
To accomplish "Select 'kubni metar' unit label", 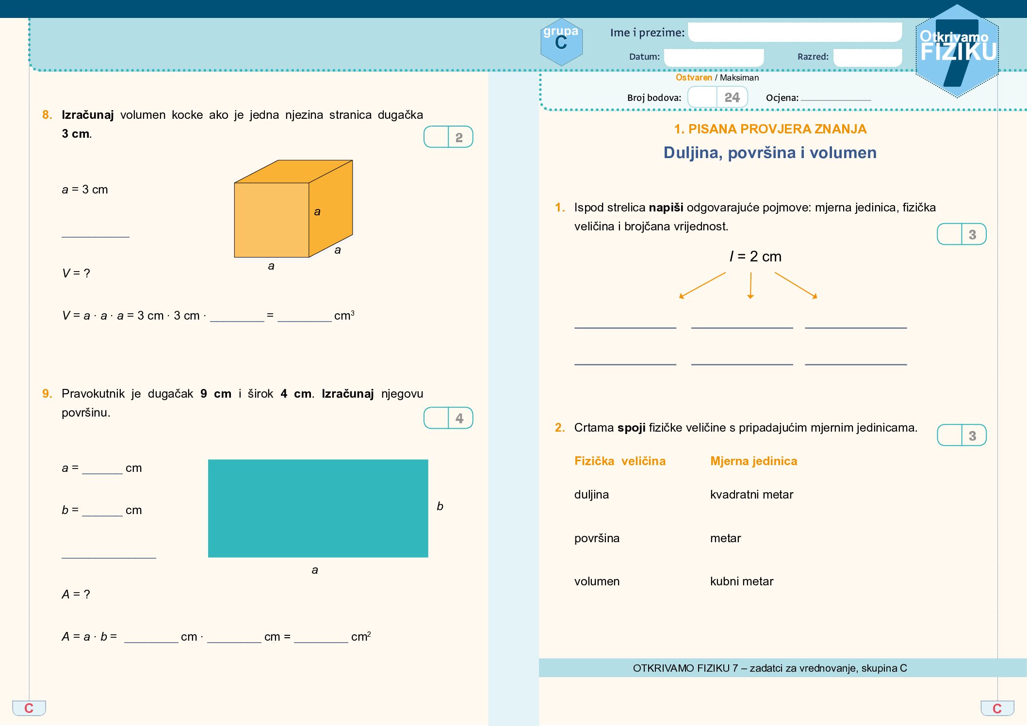I will (x=741, y=581).
